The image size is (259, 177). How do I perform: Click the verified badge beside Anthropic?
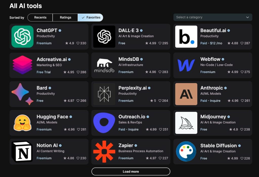click(x=225, y=88)
